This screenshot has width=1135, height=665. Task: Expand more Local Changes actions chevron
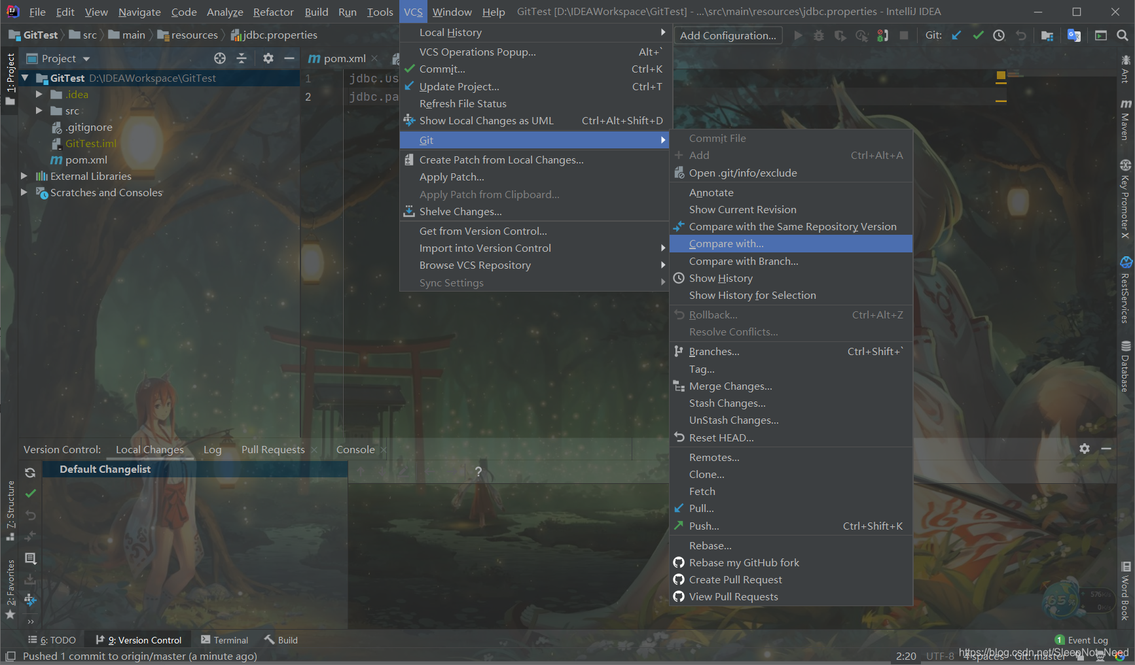click(x=30, y=621)
